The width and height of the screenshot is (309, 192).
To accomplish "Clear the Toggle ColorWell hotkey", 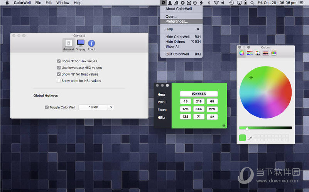I will 111,107.
